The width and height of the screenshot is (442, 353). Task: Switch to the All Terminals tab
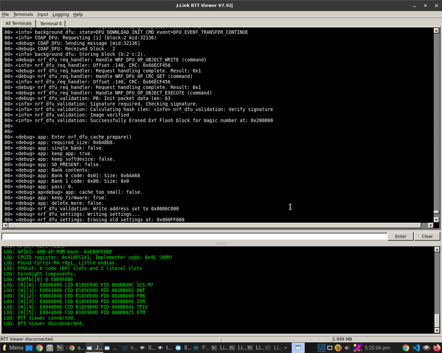(x=19, y=23)
